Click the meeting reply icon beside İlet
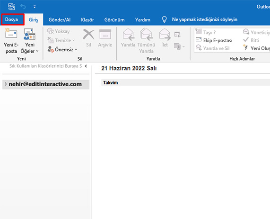This screenshot has height=219, width=270. tap(177, 35)
